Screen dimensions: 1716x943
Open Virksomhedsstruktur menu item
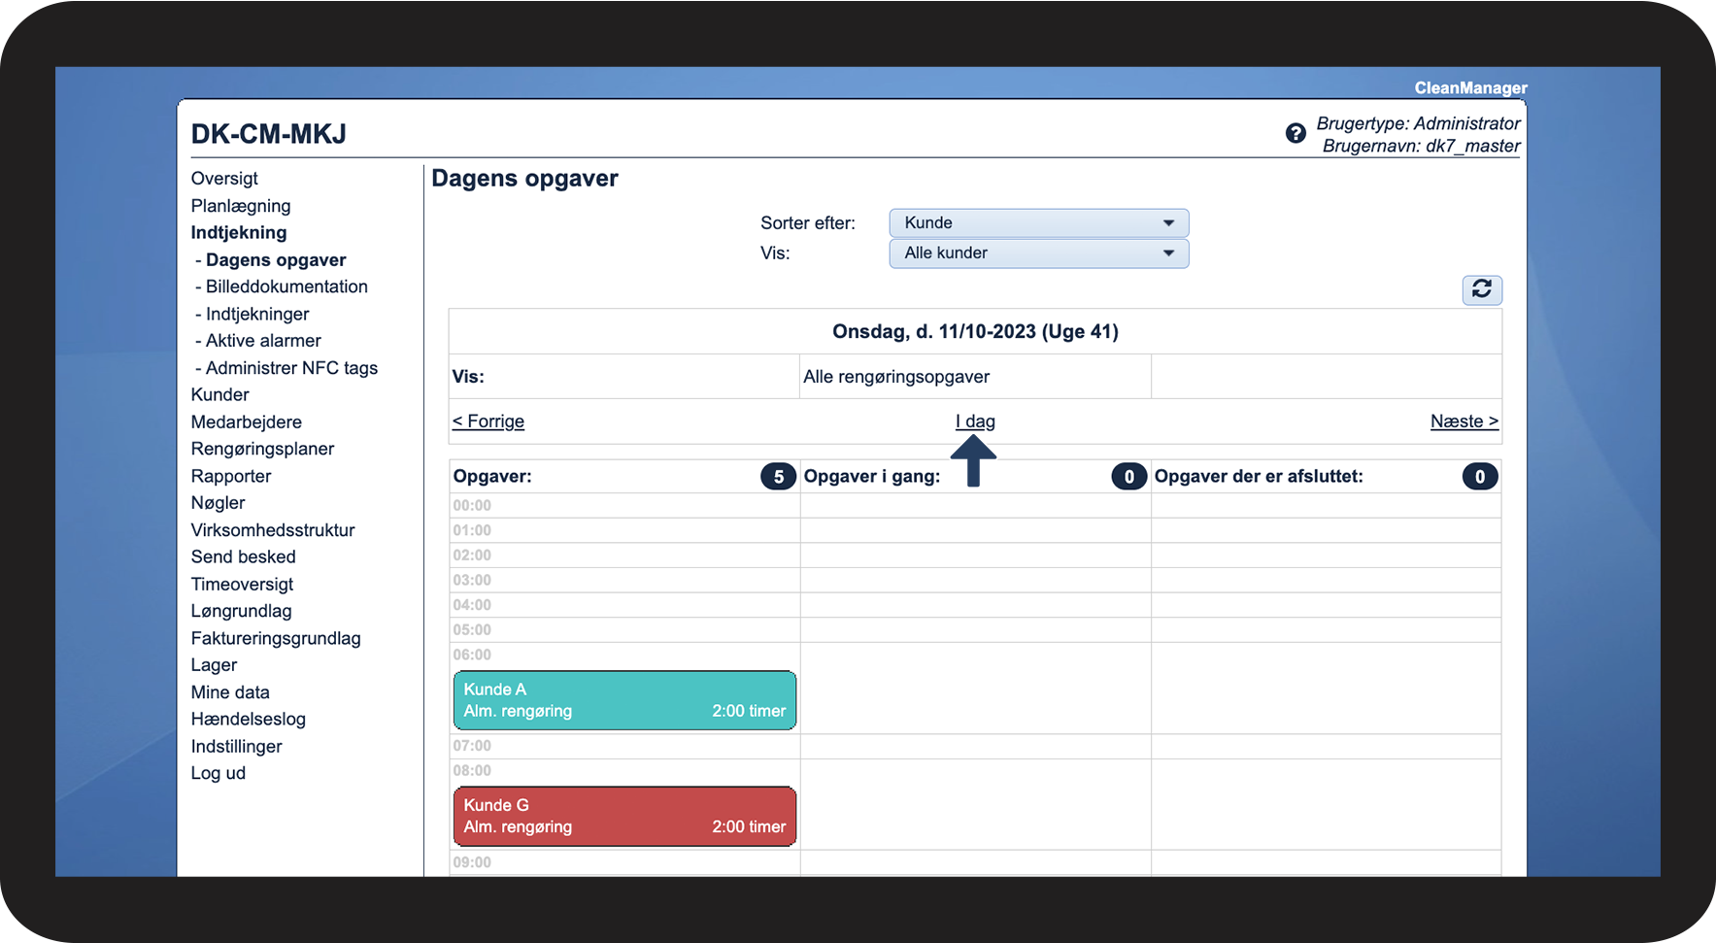(x=273, y=530)
